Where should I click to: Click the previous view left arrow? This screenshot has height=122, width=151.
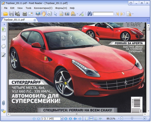[x=75, y=118]
